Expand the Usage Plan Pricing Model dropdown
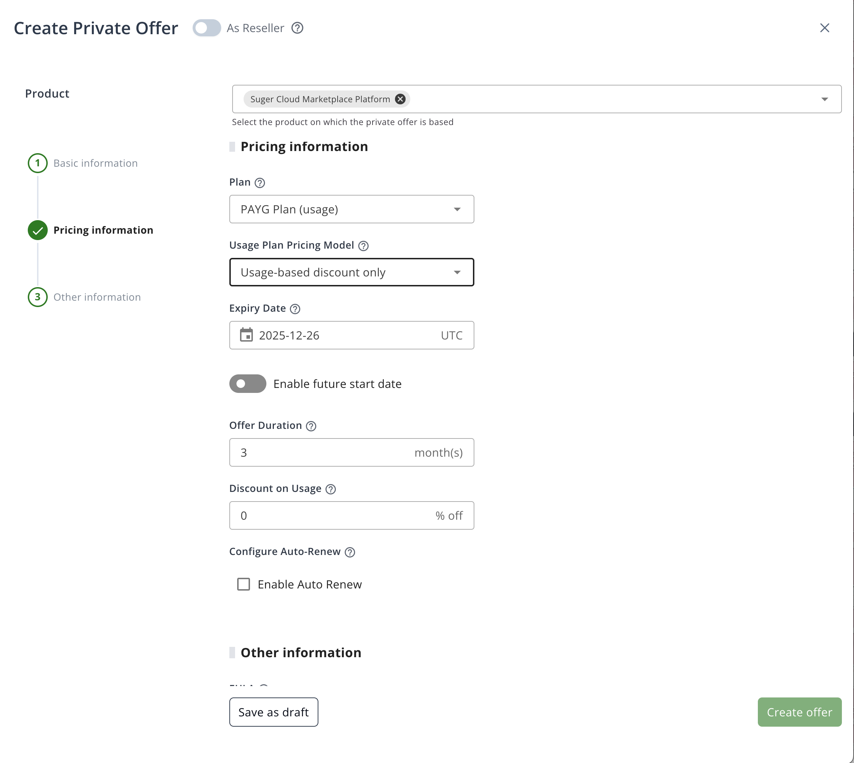This screenshot has height=763, width=854. (x=457, y=272)
